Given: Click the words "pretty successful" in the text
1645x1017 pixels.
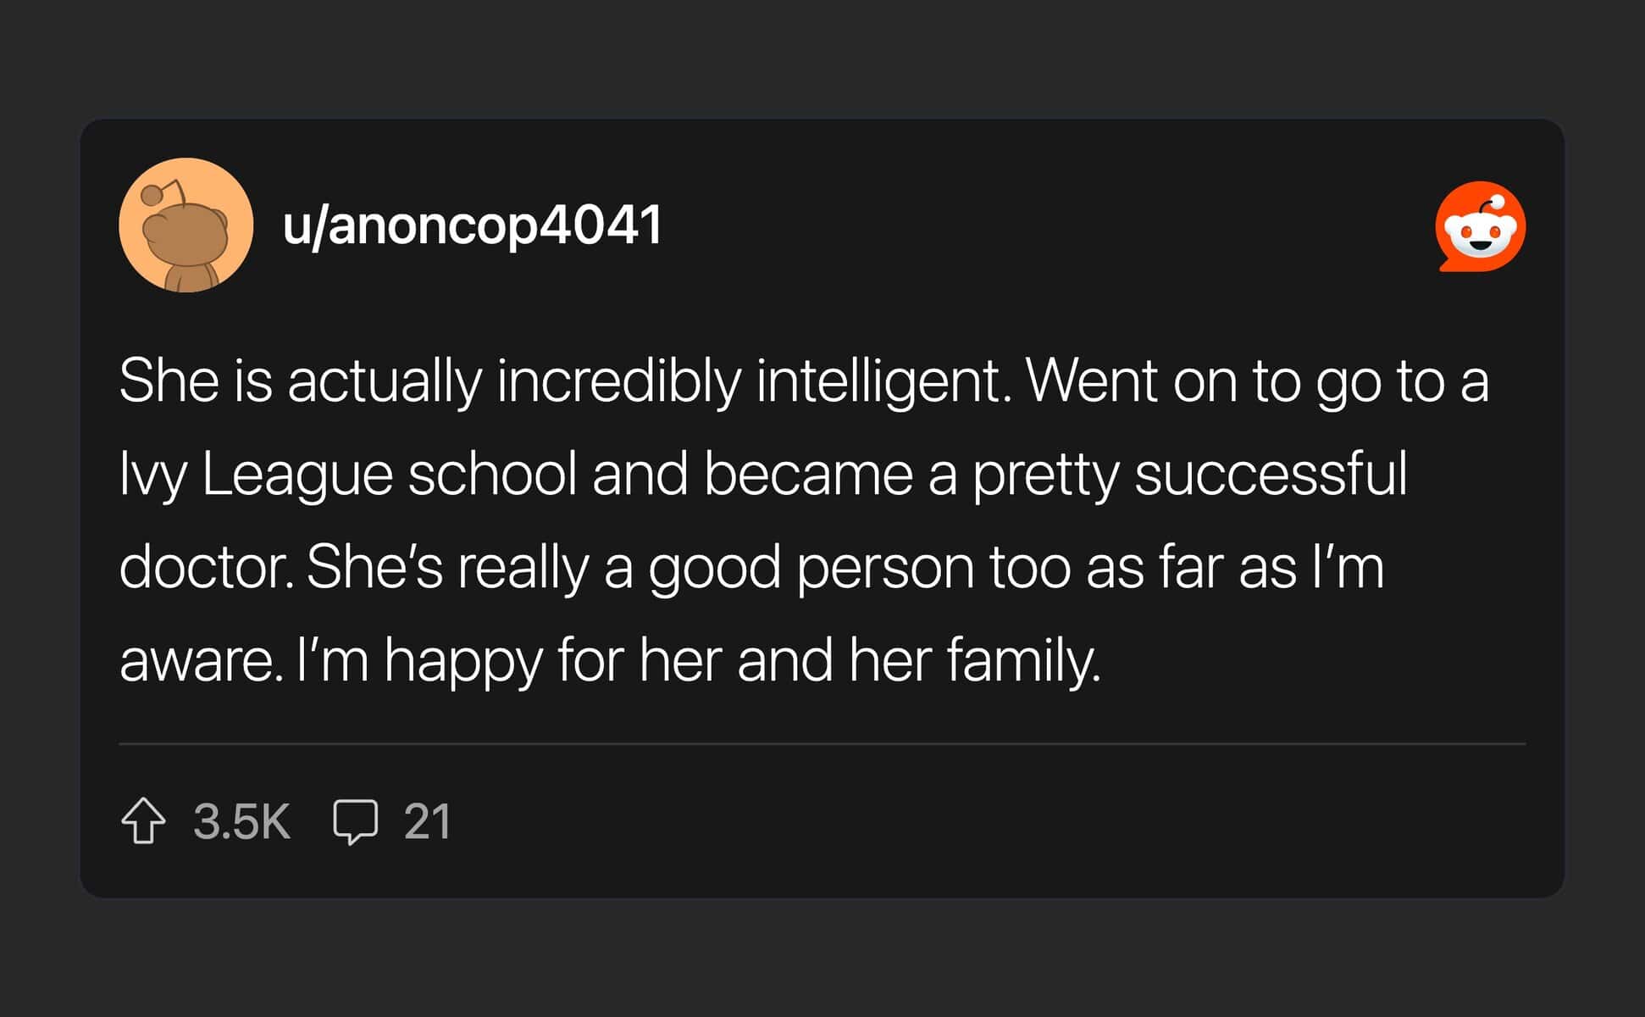Looking at the screenshot, I should click(x=1189, y=474).
